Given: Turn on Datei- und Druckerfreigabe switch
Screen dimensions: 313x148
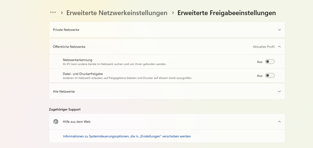Looking at the screenshot, I should pyautogui.click(x=270, y=75).
